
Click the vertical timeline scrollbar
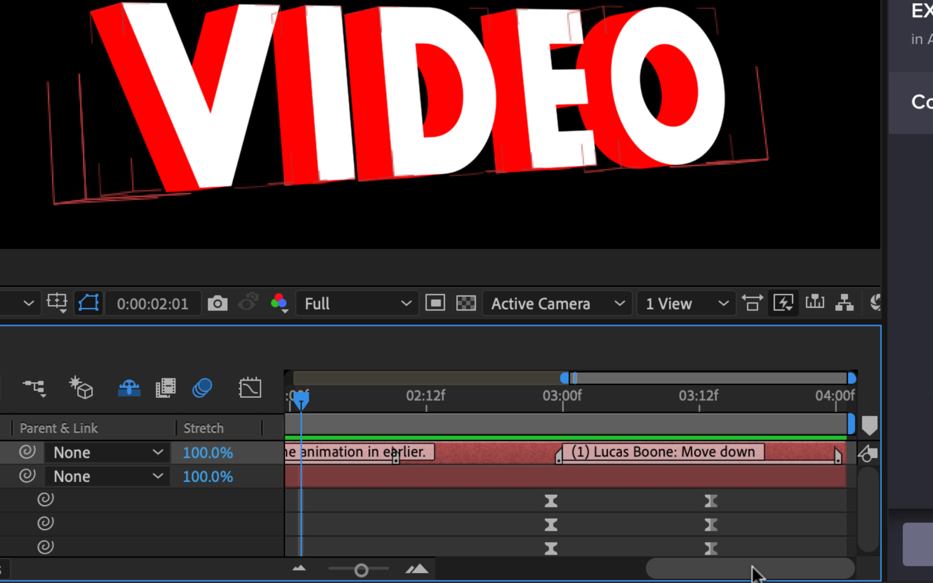click(x=868, y=510)
